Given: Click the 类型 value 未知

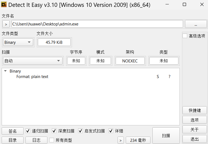Looking at the screenshot, I should [x=164, y=61].
